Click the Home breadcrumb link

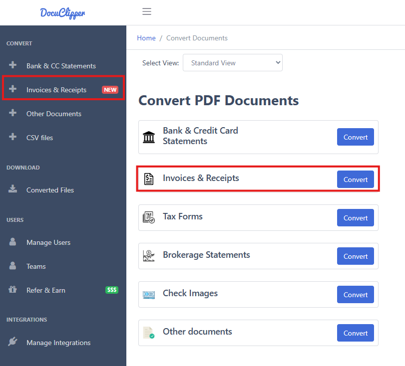(x=146, y=38)
